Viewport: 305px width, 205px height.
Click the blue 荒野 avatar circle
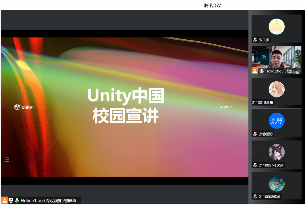pos(277,121)
